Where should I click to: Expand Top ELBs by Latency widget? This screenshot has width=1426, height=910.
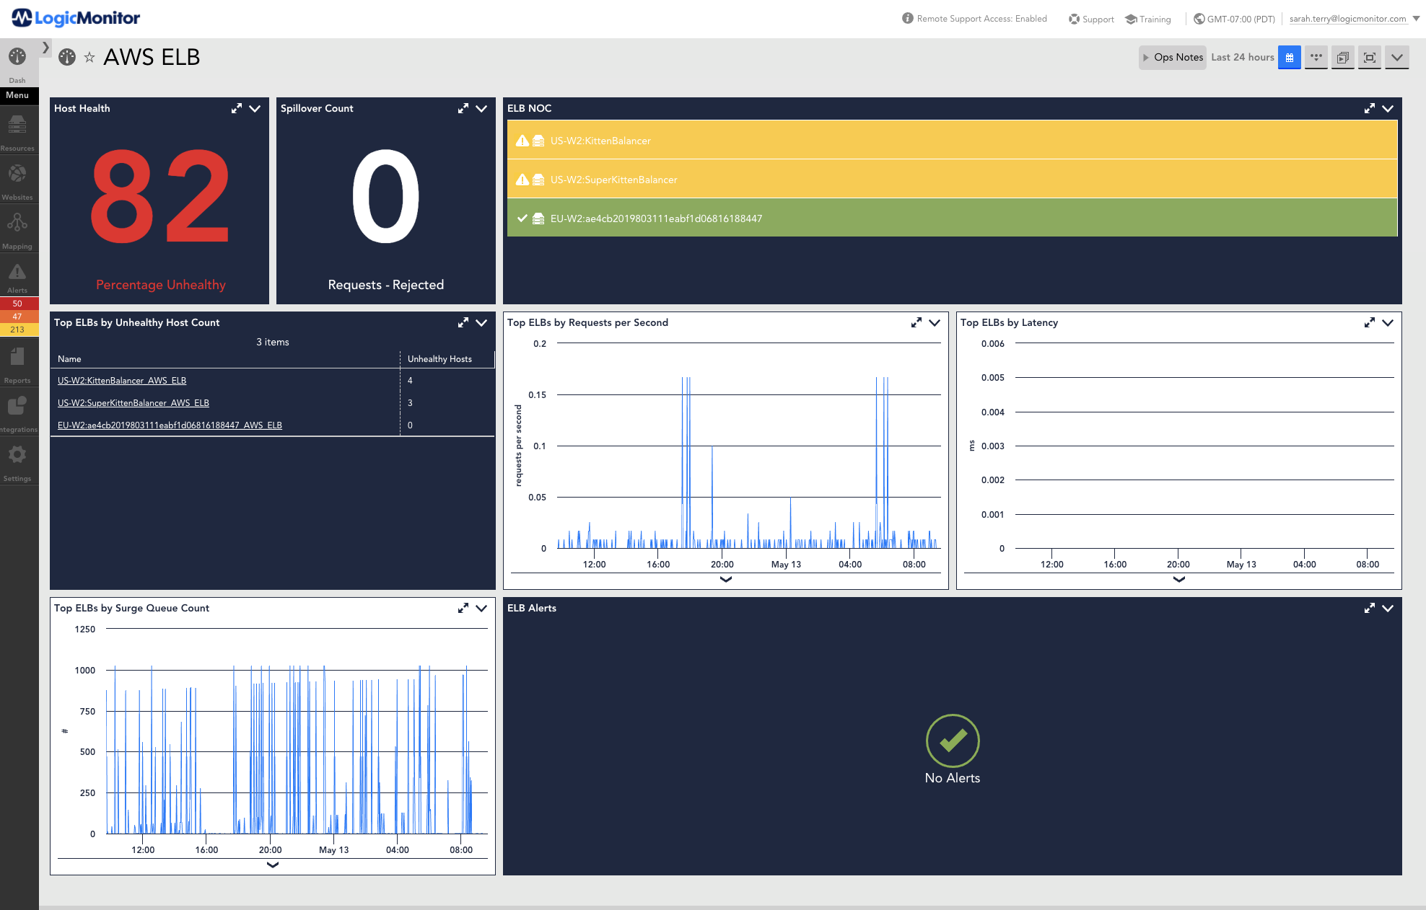click(x=1369, y=322)
